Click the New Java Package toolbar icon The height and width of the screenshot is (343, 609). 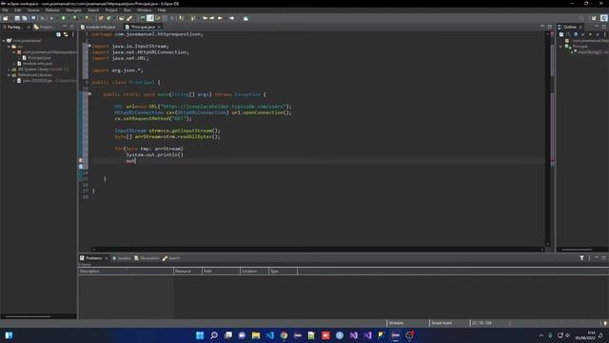101,18
